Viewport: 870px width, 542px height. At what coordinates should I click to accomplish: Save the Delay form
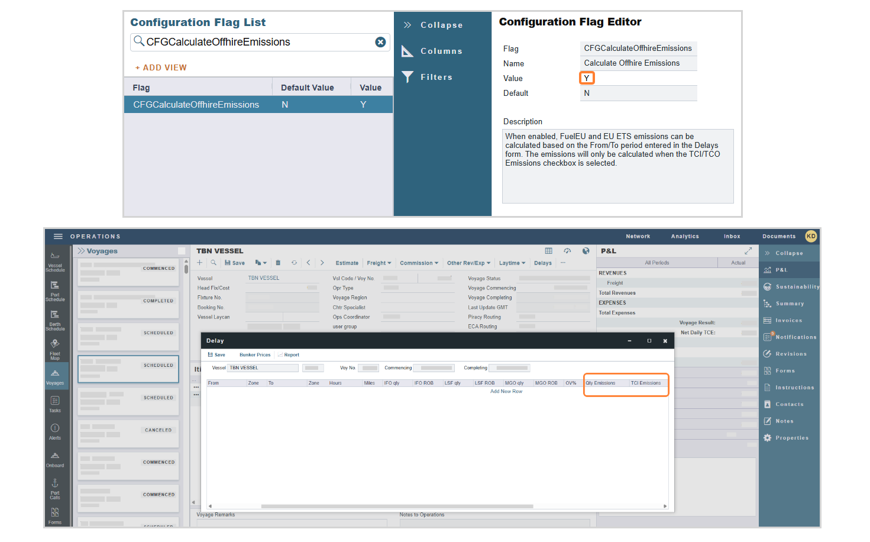pyautogui.click(x=216, y=354)
